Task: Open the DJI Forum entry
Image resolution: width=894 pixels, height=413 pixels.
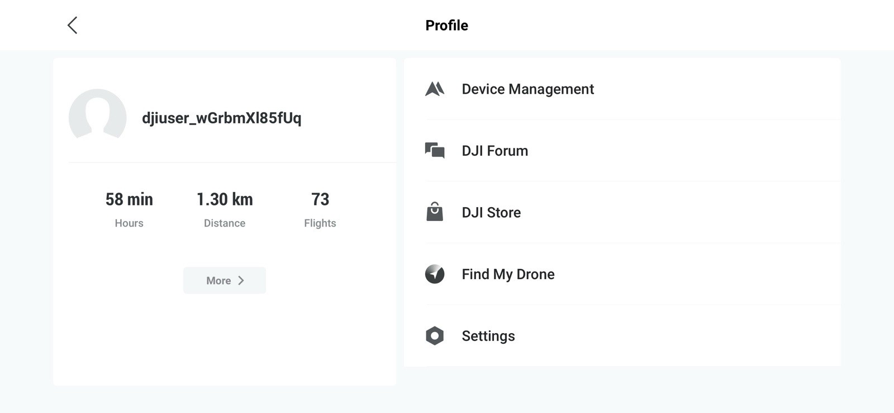Action: click(622, 151)
